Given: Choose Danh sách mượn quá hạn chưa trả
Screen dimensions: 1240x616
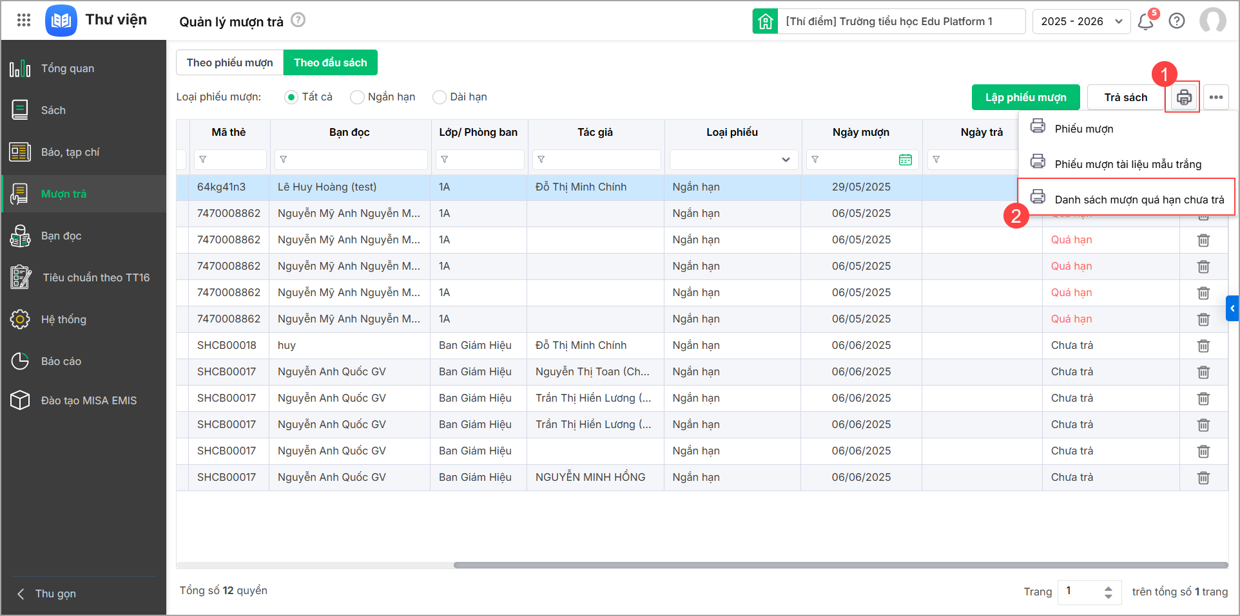Looking at the screenshot, I should pos(1139,200).
